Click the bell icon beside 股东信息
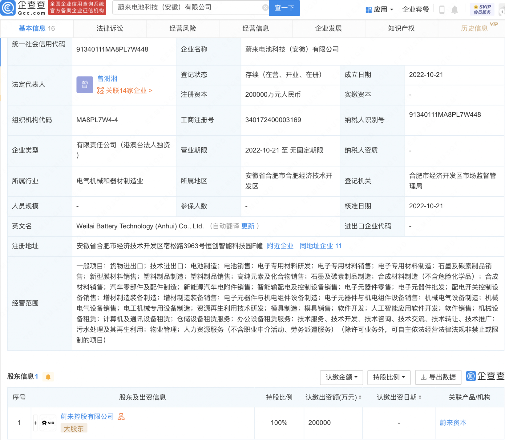 coord(48,377)
